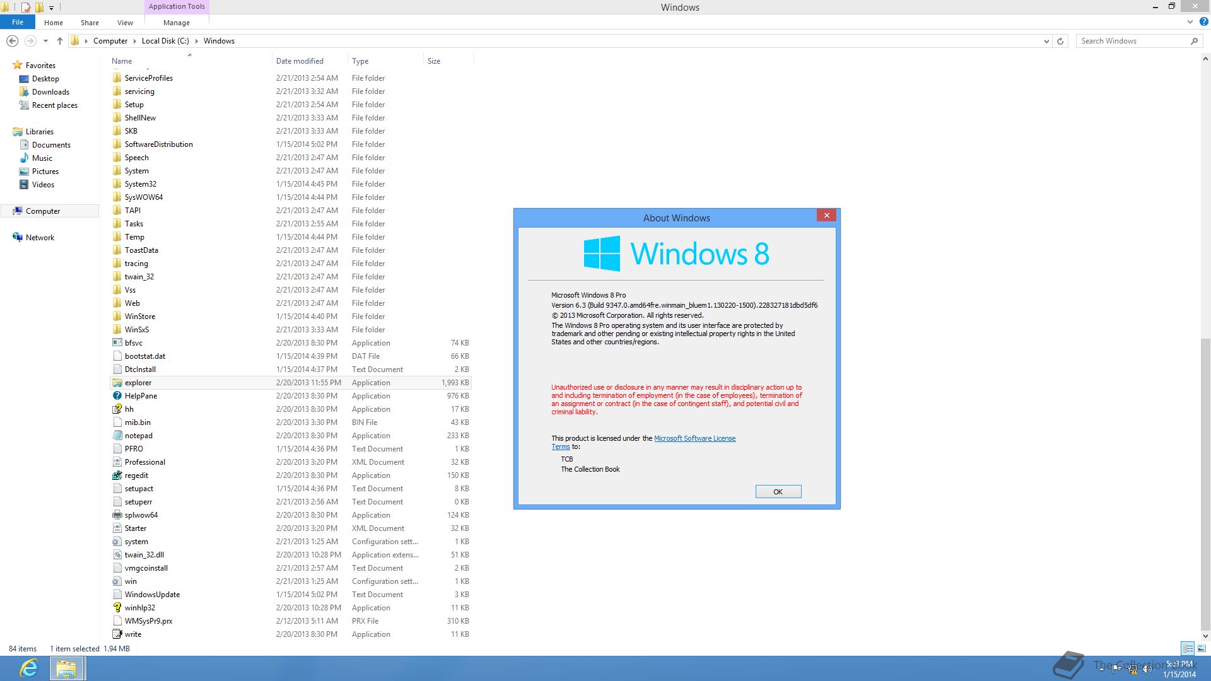Click in the Search Windows field
The width and height of the screenshot is (1211, 681).
coord(1132,41)
